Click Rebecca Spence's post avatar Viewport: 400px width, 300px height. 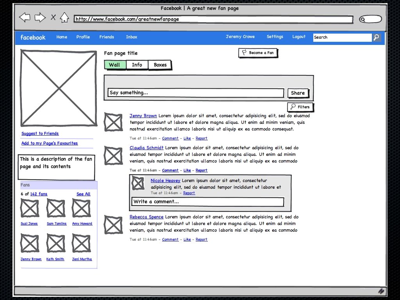point(113,225)
